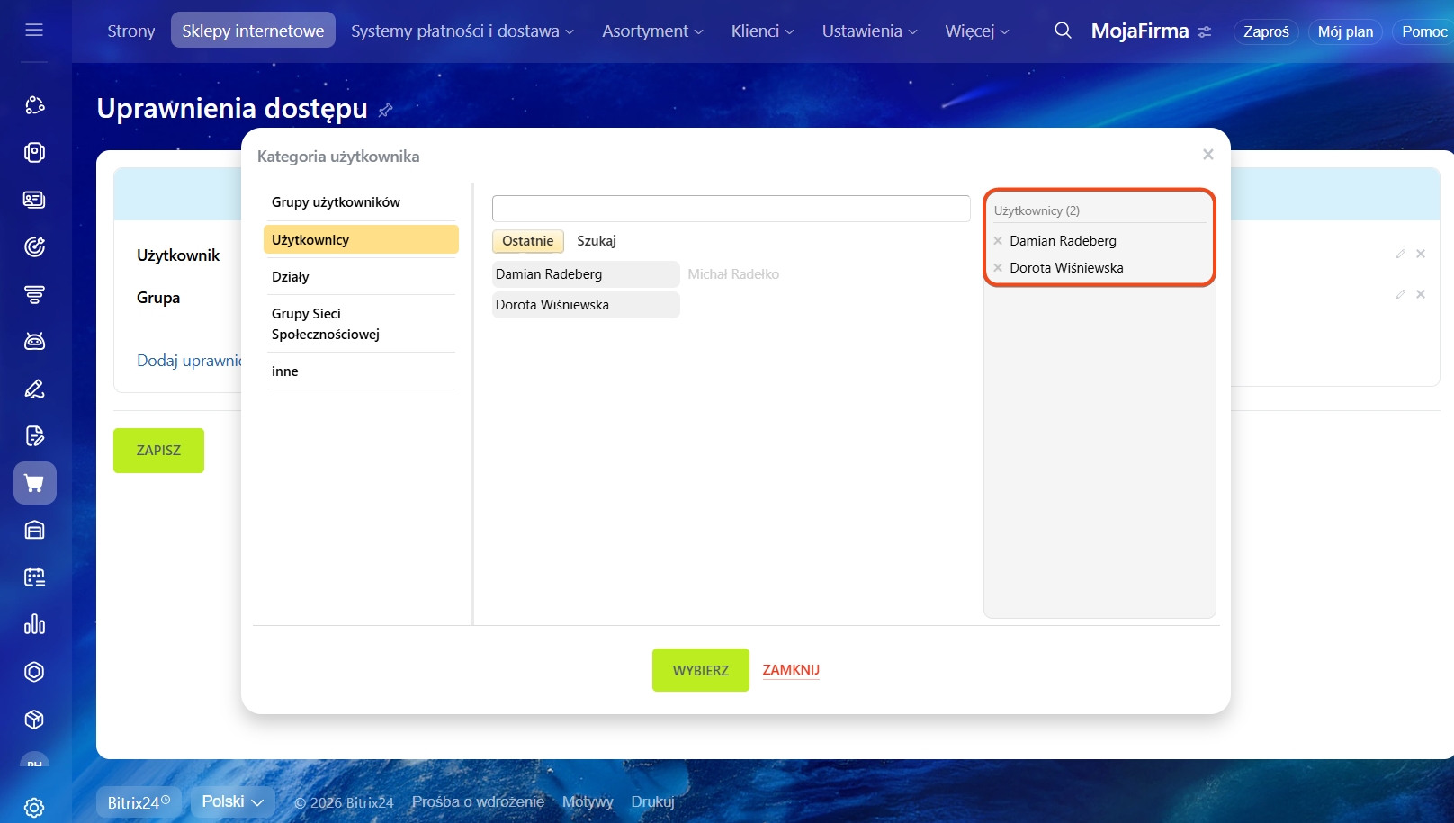Viewport: 1454px width, 823px height.
Task: Click the calendar icon in the left sidebar
Action: coord(35,577)
